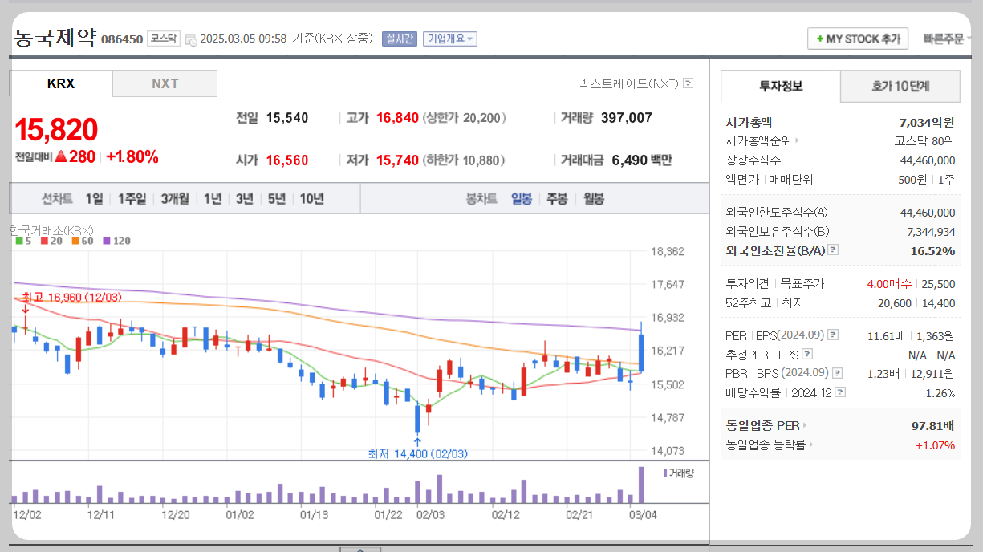Viewport: 983px width, 552px height.
Task: Click the 거래대금 value 6,490 백만
Action: pyautogui.click(x=642, y=160)
